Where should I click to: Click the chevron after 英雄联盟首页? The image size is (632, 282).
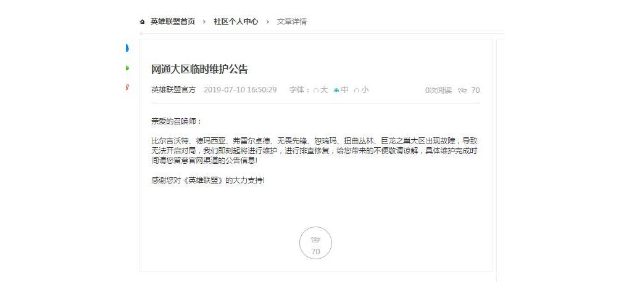pyautogui.click(x=204, y=22)
